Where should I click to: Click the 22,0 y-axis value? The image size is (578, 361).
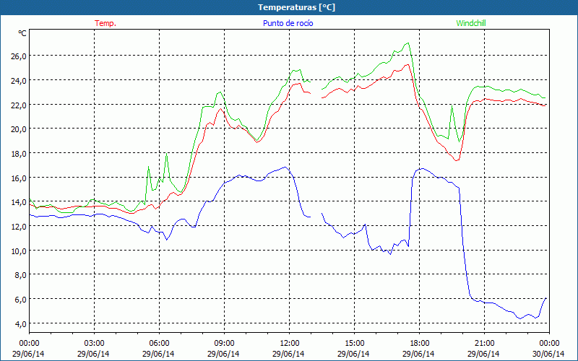click(19, 105)
